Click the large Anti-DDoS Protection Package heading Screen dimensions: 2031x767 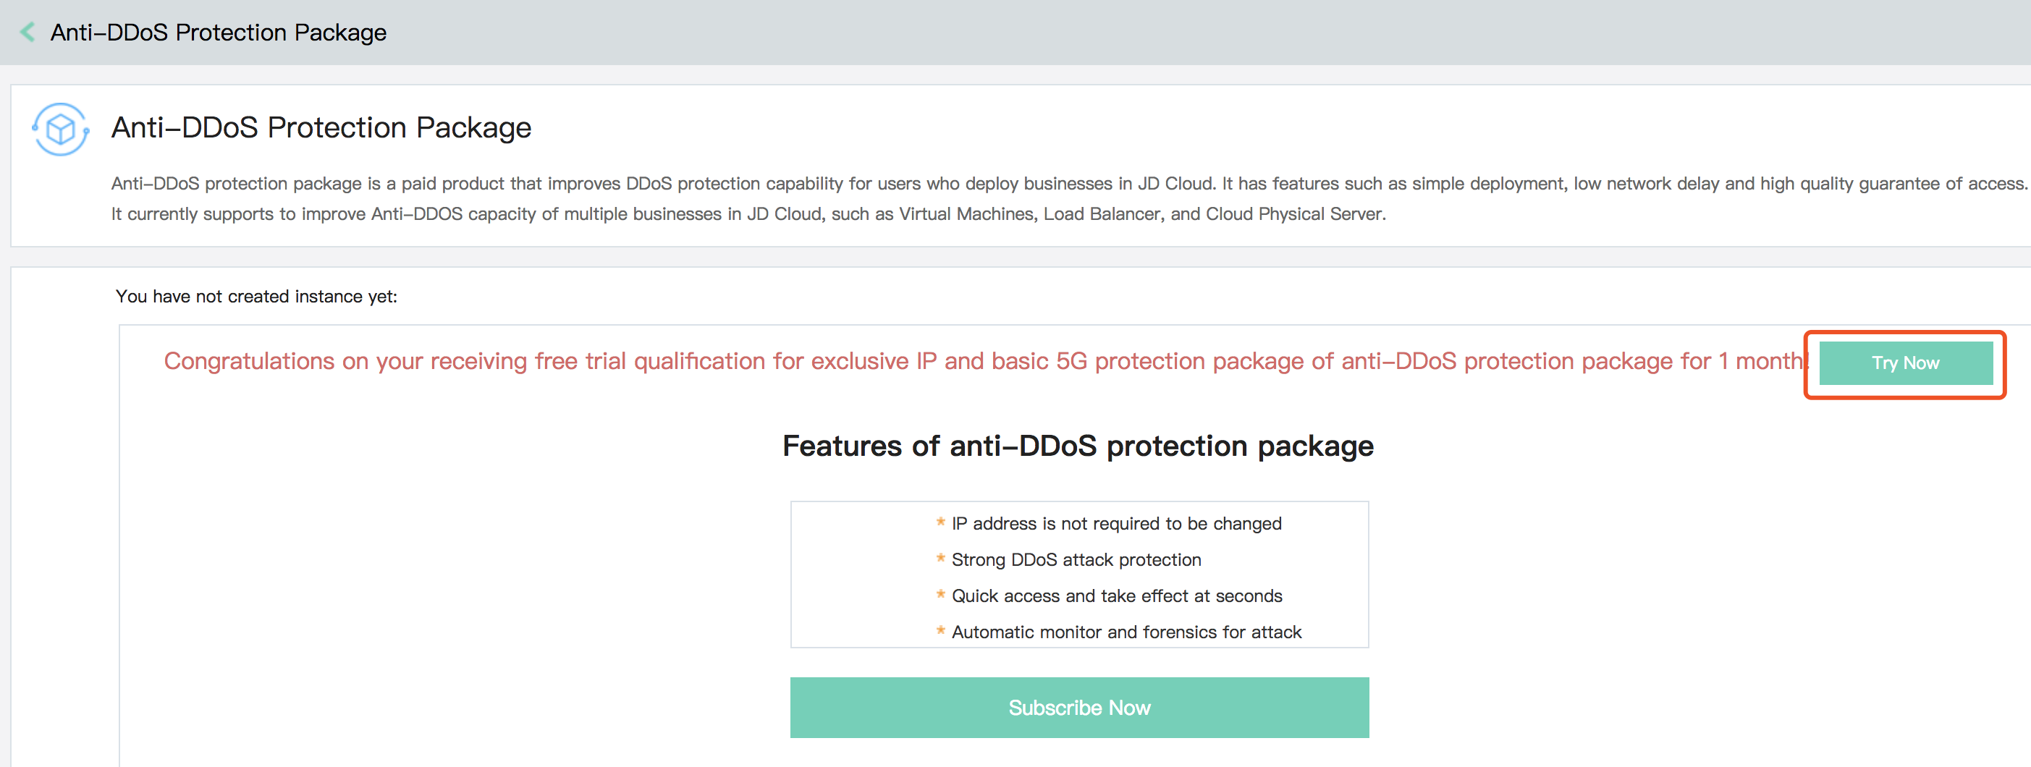pos(321,127)
